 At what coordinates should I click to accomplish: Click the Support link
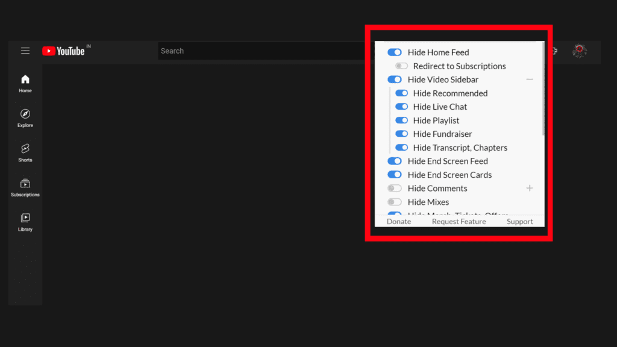pyautogui.click(x=519, y=221)
